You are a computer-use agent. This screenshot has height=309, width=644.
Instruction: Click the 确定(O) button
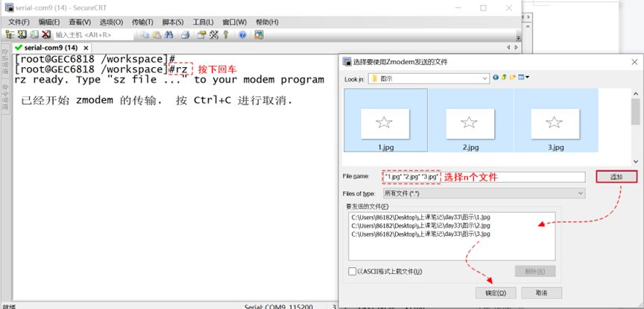(496, 293)
